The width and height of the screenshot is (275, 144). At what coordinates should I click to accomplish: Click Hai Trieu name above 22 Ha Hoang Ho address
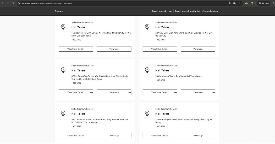[x=162, y=114]
